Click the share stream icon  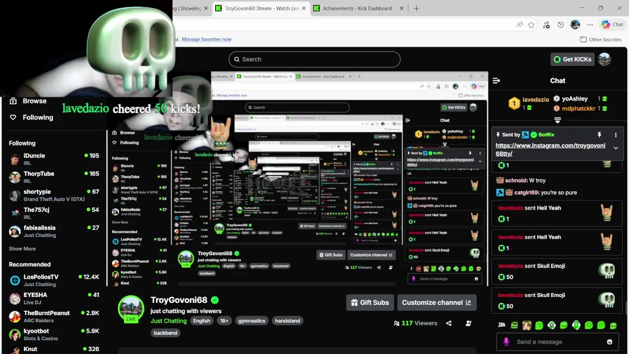tap(449, 323)
